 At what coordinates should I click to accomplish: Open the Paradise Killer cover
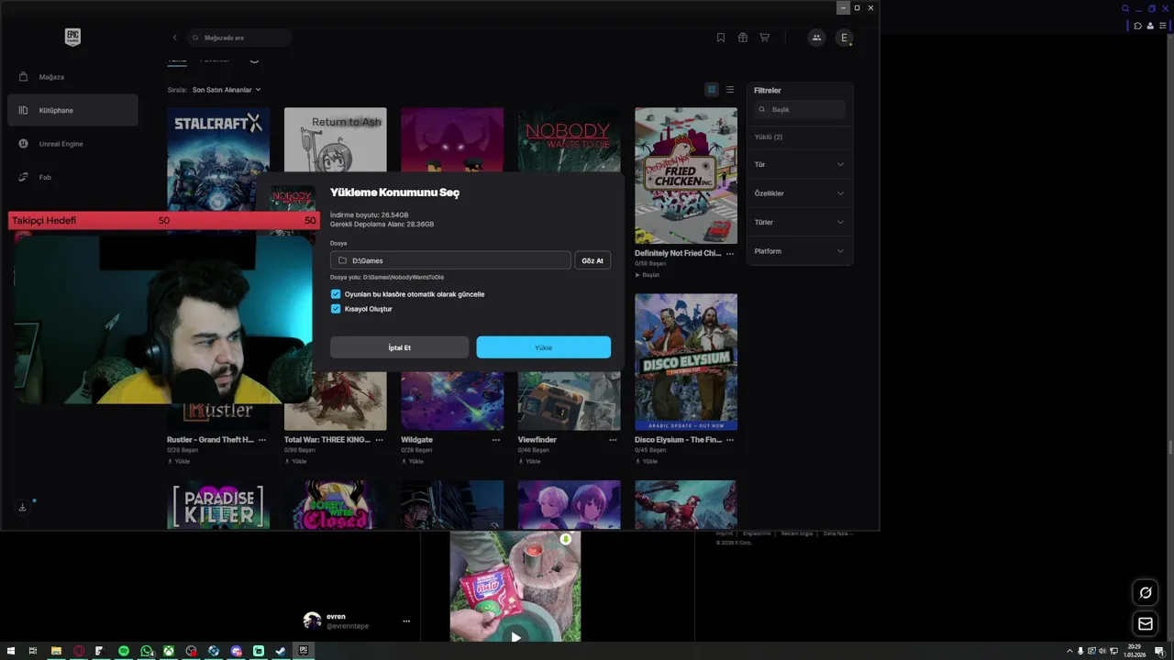pos(218,504)
